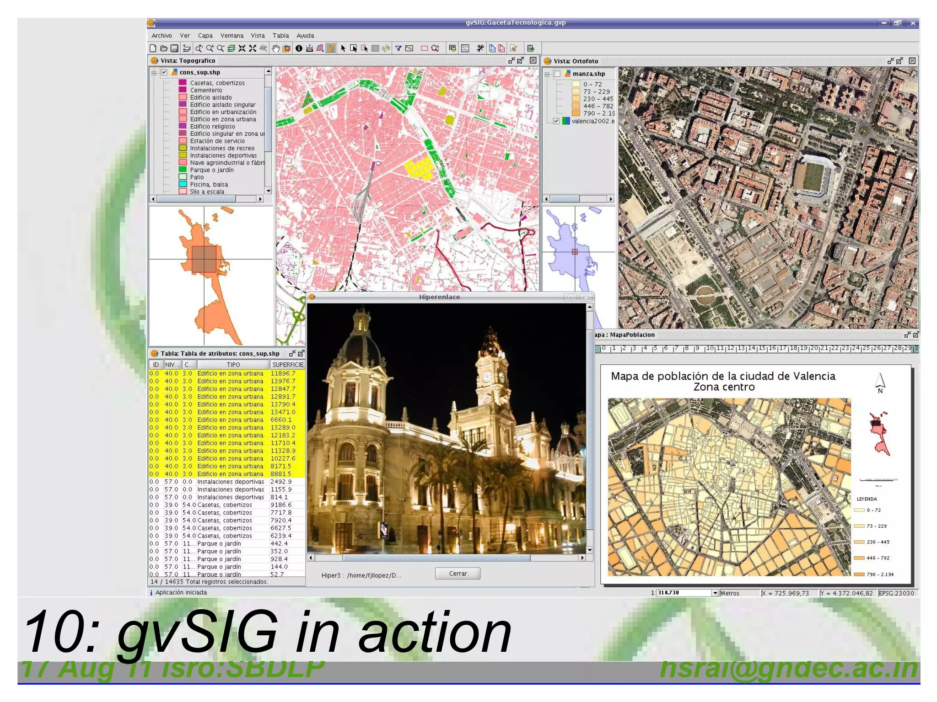Select the Information (i) tool

point(299,48)
